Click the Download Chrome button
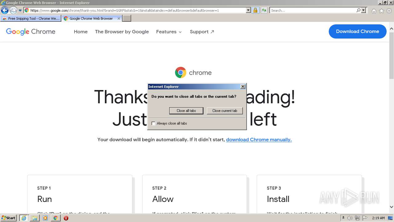This screenshot has width=394, height=222. click(x=357, y=31)
